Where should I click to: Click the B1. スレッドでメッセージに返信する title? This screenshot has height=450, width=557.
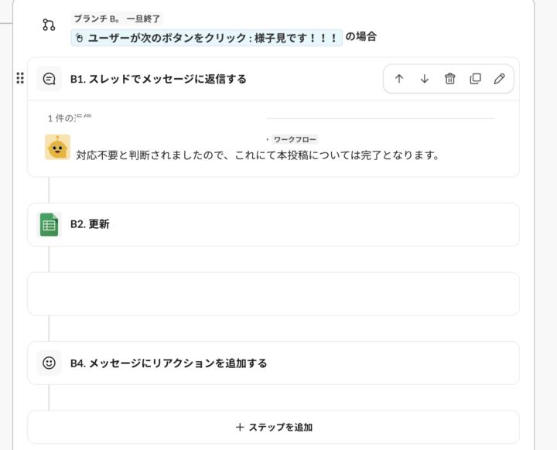point(159,79)
